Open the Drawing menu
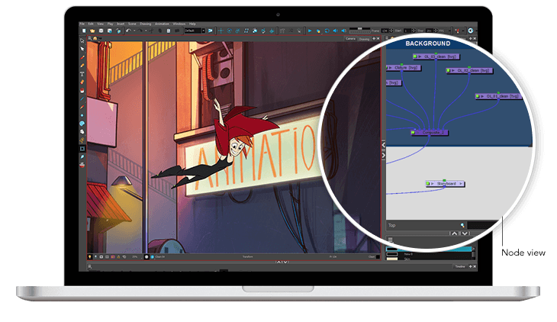The width and height of the screenshot is (557, 322). click(145, 24)
